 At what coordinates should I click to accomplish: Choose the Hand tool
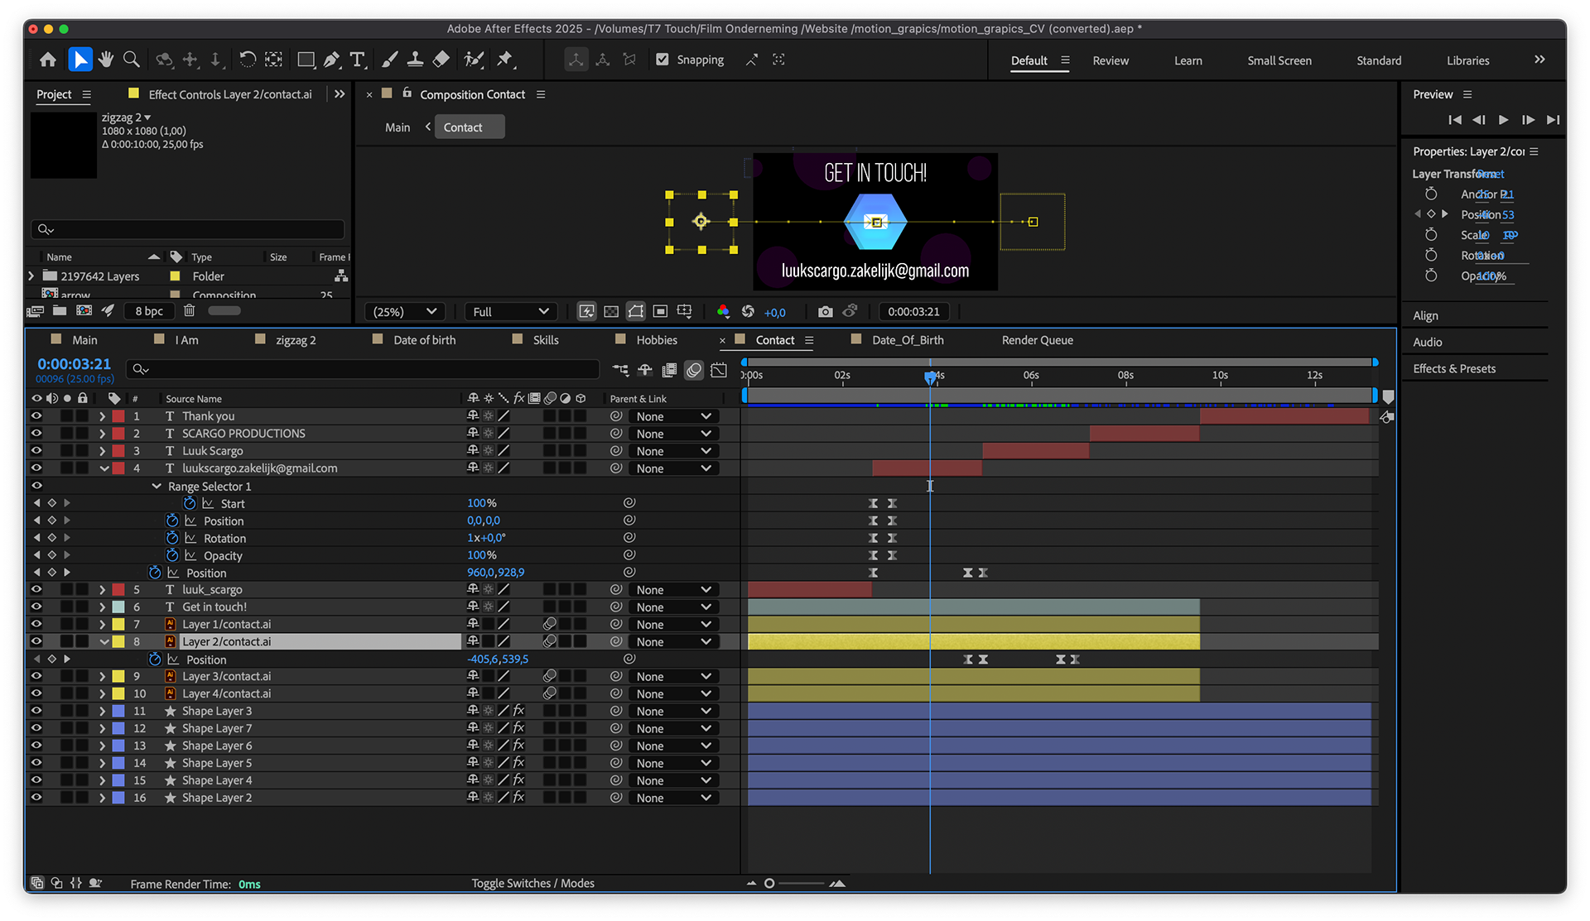point(105,60)
